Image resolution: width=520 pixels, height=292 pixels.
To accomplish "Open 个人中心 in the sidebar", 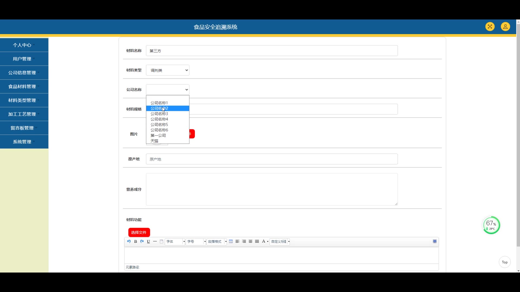I will click(x=24, y=45).
